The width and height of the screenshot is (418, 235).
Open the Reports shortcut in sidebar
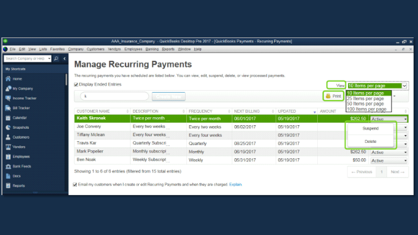(x=18, y=186)
